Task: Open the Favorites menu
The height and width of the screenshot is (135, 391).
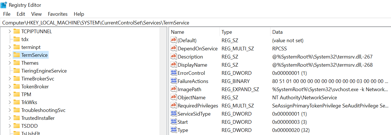Action: click(58, 14)
